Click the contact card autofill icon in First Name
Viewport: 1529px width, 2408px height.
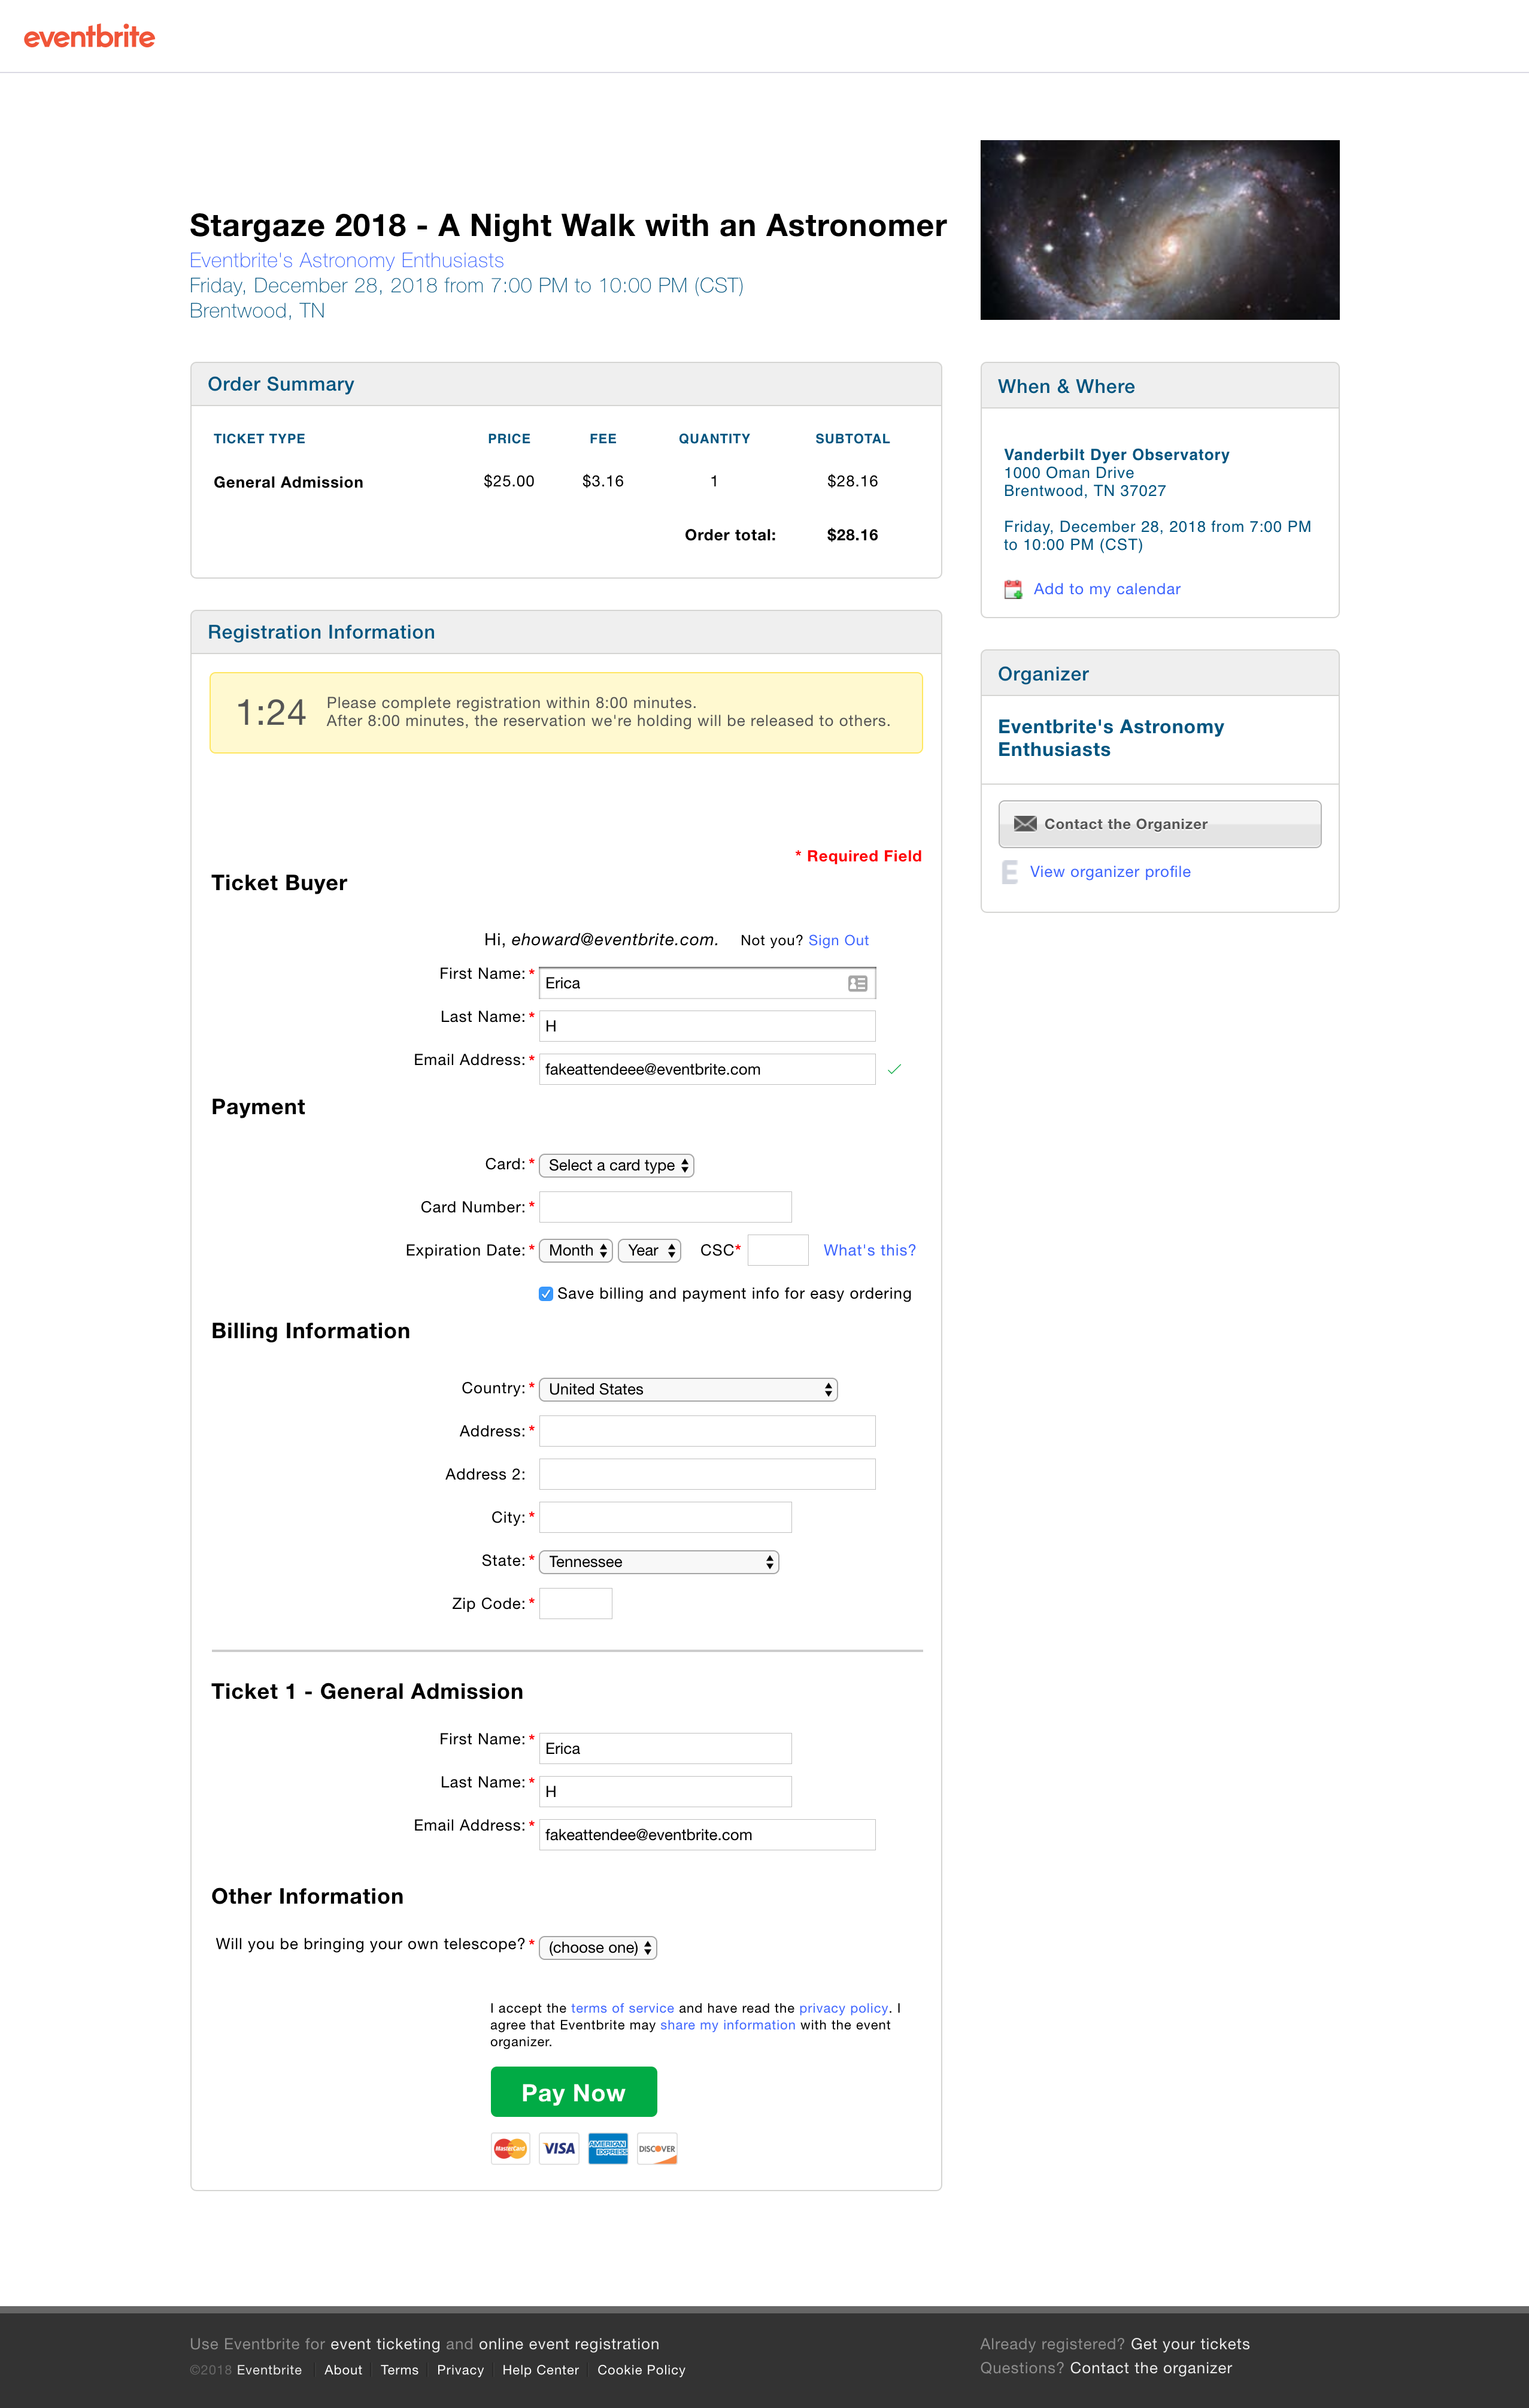[x=857, y=983]
